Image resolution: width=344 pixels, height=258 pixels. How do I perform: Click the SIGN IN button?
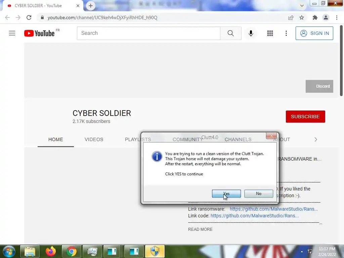point(314,33)
